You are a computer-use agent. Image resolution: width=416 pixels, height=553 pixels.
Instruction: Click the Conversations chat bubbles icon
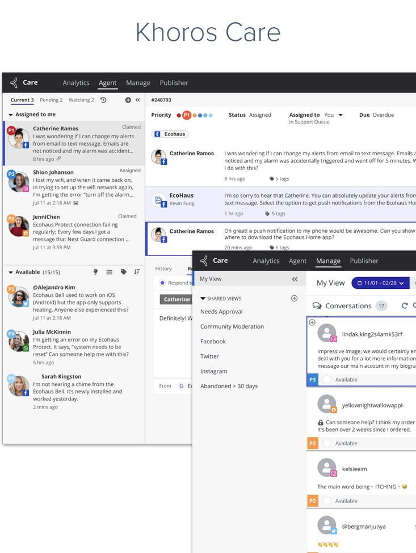point(317,306)
